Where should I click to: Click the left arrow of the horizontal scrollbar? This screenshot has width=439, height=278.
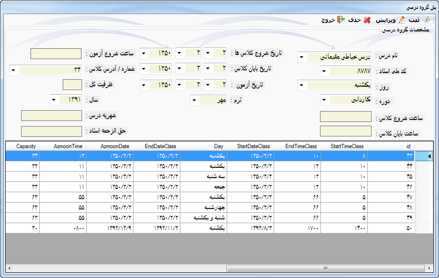[9, 268]
